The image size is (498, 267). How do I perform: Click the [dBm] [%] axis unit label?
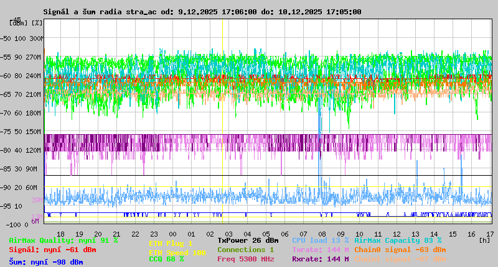pyautogui.click(x=26, y=23)
